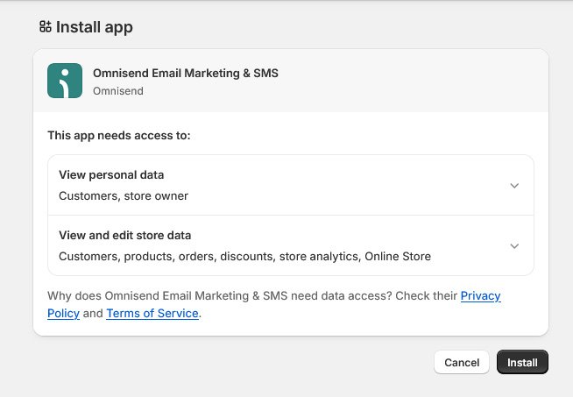
Task: Click the 'Customers, products, orders, discounts' description line
Action: [x=244, y=256]
